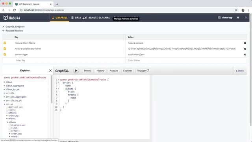The width and height of the screenshot is (252, 142).
Task: Fold line 1 of the query editor
Action: tap(59, 80)
